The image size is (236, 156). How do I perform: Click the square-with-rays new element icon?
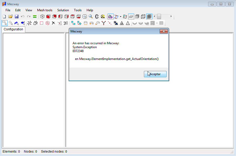click(36, 23)
